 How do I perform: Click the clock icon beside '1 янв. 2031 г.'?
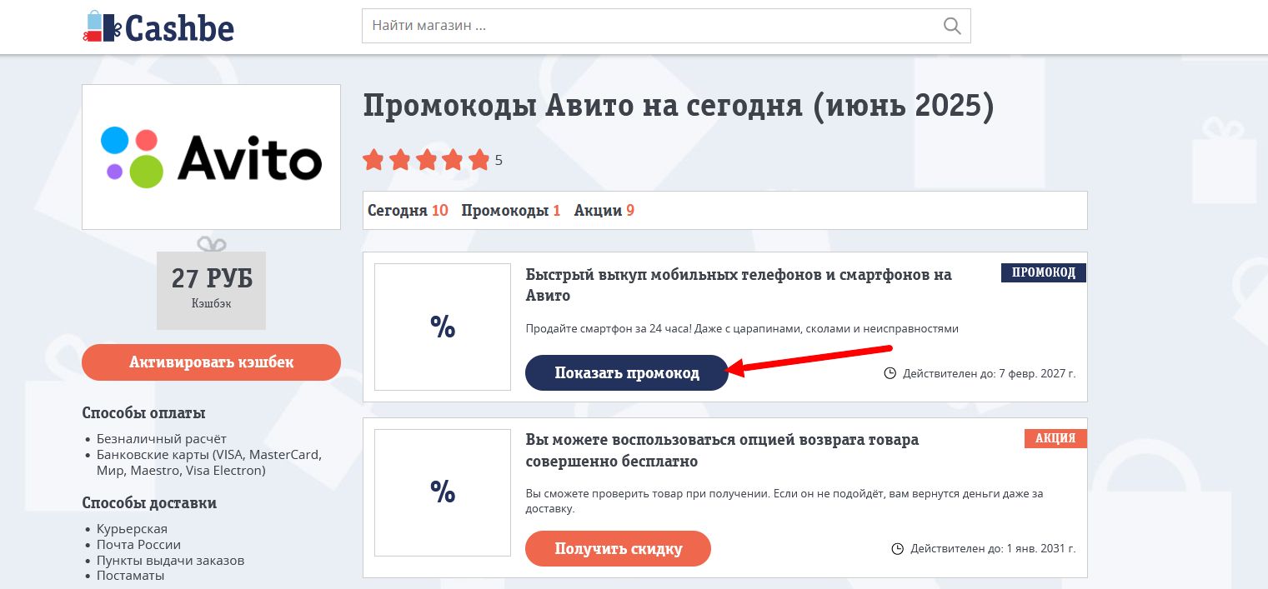[898, 549]
